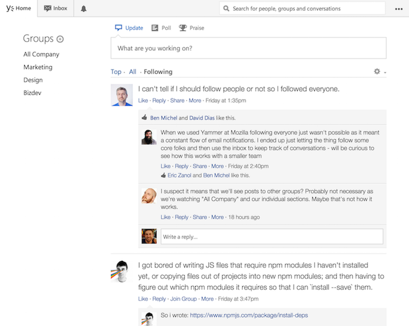Like the 18 hours ago comment

tap(166, 217)
